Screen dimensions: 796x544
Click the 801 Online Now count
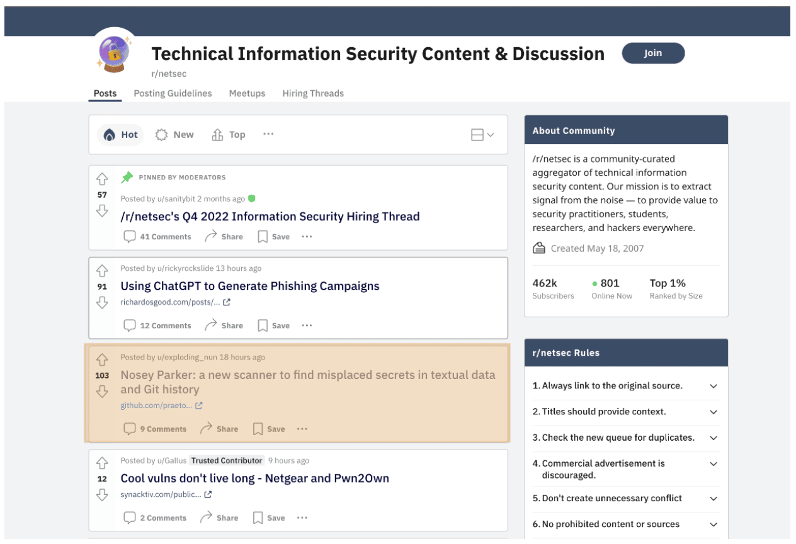click(611, 289)
